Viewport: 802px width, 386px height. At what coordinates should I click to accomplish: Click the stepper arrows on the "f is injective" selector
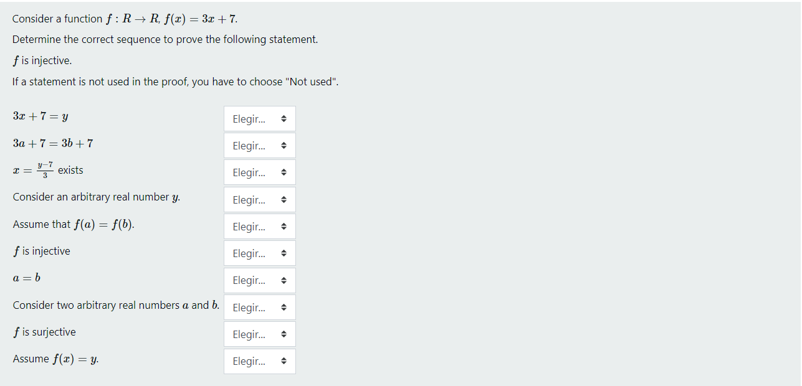point(284,253)
